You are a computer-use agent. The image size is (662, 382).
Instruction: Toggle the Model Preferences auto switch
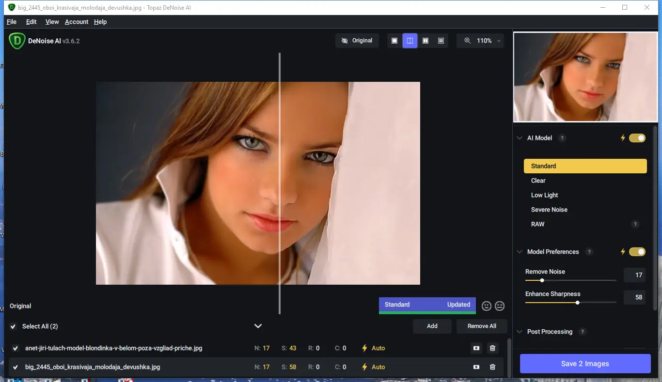(637, 252)
